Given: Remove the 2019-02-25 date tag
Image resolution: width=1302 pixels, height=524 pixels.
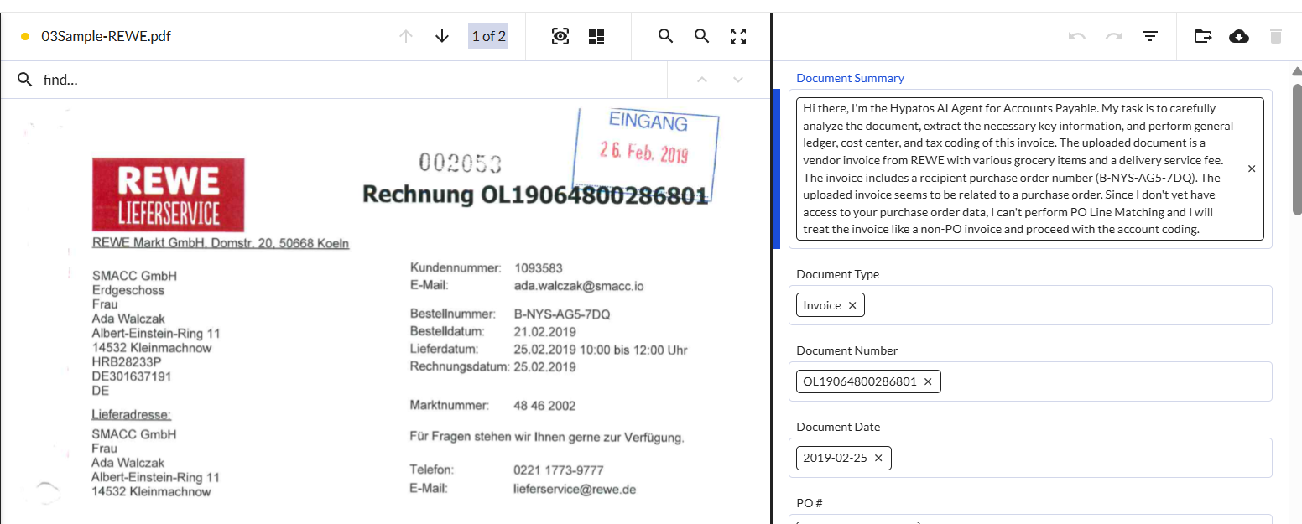Looking at the screenshot, I should (878, 458).
